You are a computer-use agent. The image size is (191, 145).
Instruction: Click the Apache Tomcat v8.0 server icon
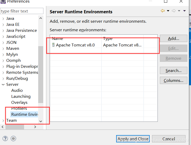(53, 45)
